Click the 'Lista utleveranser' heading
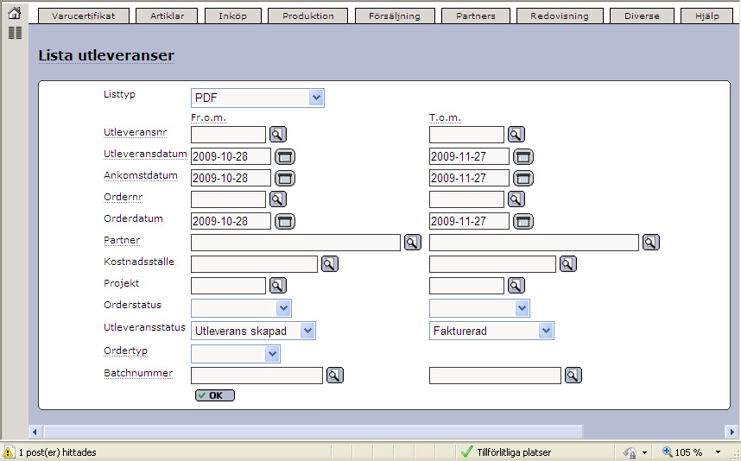 point(106,55)
